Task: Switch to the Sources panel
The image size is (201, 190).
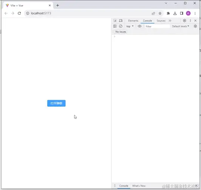Action: pos(161,21)
